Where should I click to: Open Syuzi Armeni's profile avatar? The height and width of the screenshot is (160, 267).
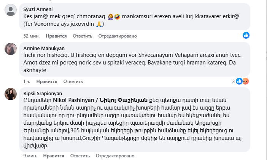[x=10, y=10]
